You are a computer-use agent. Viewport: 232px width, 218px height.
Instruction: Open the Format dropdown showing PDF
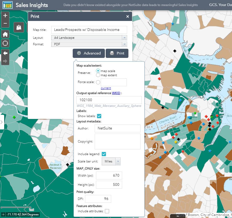(x=125, y=44)
